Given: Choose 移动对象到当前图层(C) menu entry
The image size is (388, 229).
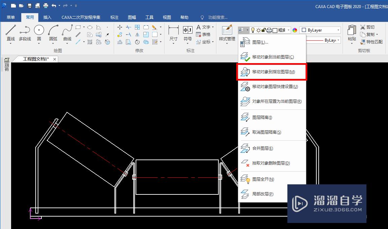Looking at the screenshot, I should coord(272,57).
